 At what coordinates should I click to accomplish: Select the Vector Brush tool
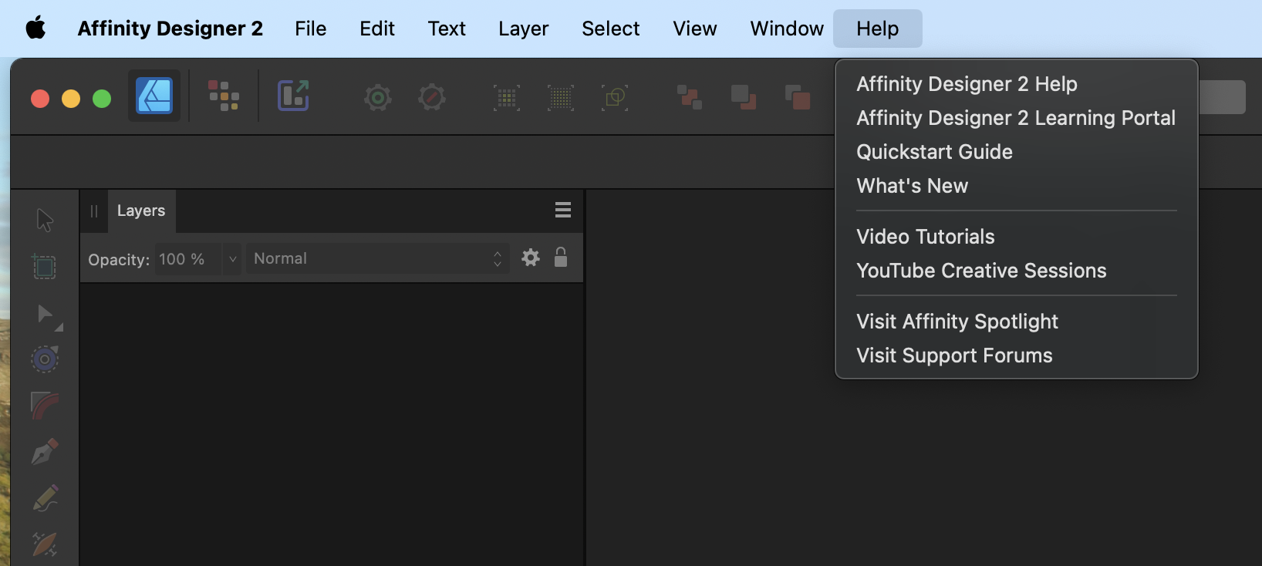click(x=45, y=544)
